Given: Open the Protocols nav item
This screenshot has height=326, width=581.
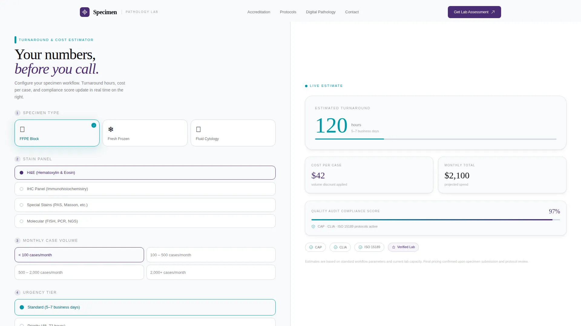Looking at the screenshot, I should [288, 12].
